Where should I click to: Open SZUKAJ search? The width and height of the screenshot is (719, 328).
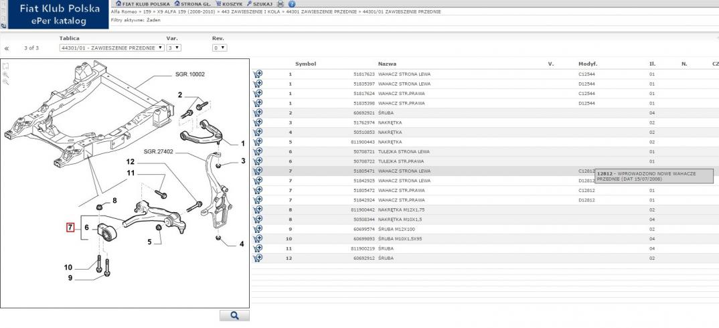260,3
